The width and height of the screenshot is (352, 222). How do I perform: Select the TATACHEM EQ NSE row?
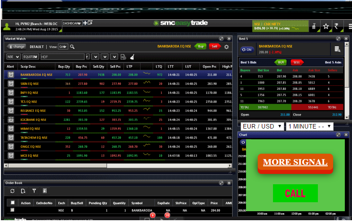(x=118, y=138)
